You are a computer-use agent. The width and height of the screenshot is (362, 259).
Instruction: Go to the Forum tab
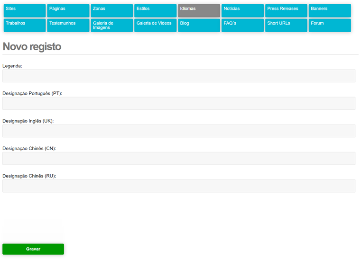click(330, 25)
